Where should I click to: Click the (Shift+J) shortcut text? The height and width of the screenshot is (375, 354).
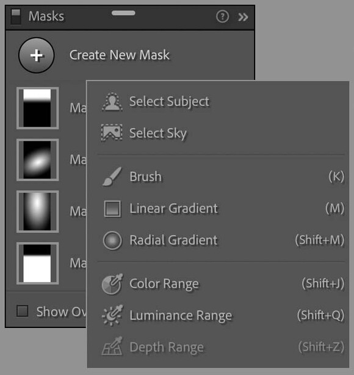click(x=323, y=284)
